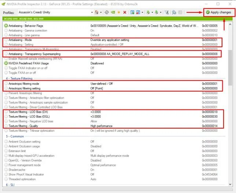This screenshot has width=236, height=193.
Task: Click the green gear beside NVIDIA Predefined FXAA Usage
Action: pos(6,63)
